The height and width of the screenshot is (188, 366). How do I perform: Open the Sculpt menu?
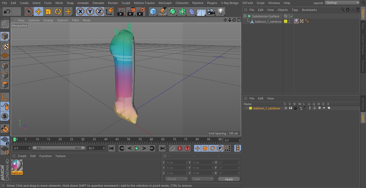(x=126, y=3)
